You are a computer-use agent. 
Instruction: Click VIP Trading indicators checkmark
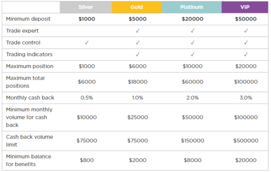coord(246,54)
